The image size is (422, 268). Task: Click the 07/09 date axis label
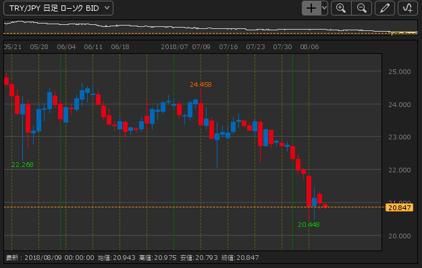coord(201,47)
